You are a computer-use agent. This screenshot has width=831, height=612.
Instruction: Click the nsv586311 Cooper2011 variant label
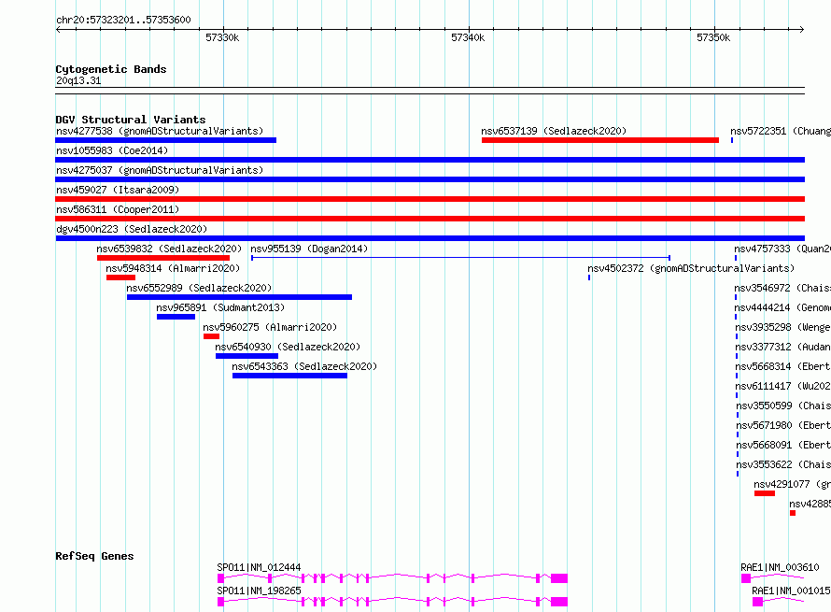118,209
